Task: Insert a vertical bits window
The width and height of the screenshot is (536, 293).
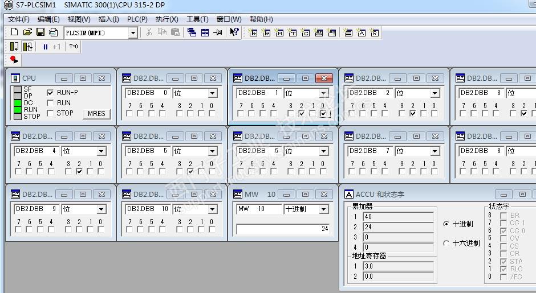Action: 332,32
